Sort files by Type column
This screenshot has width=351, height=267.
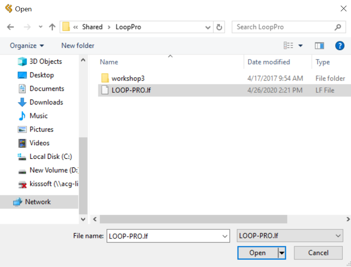pos(322,62)
